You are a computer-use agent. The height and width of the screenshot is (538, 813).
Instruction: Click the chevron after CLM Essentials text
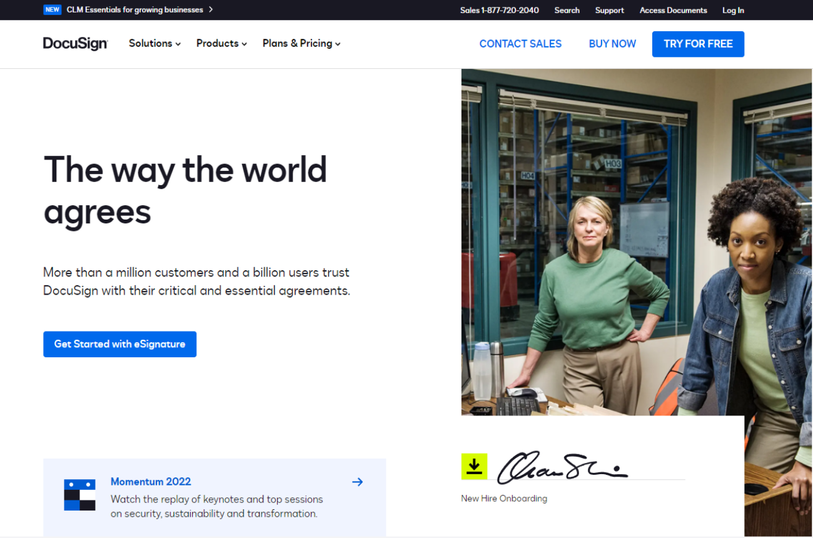211,10
